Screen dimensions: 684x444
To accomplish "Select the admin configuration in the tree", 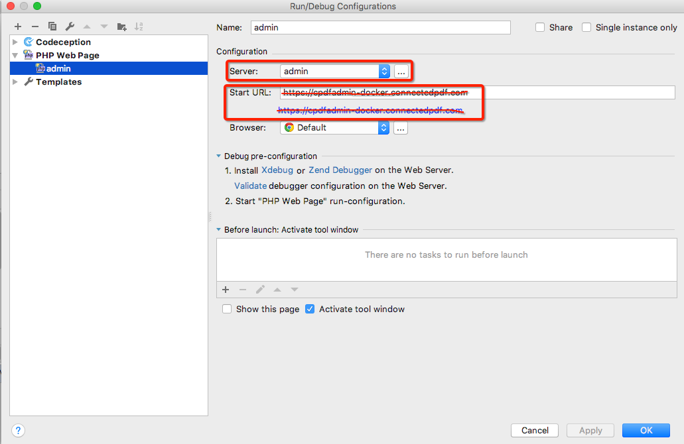I will tap(109, 68).
